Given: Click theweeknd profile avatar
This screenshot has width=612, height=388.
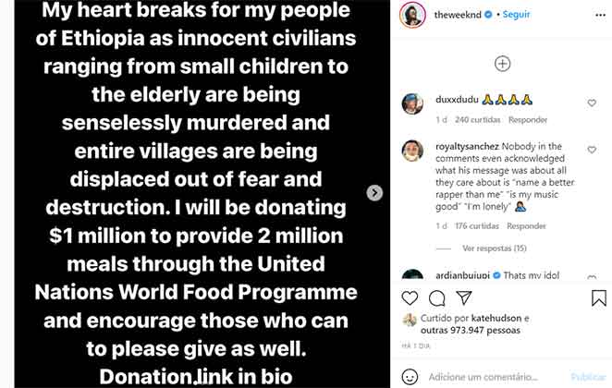Looking at the screenshot, I should pyautogui.click(x=412, y=16).
